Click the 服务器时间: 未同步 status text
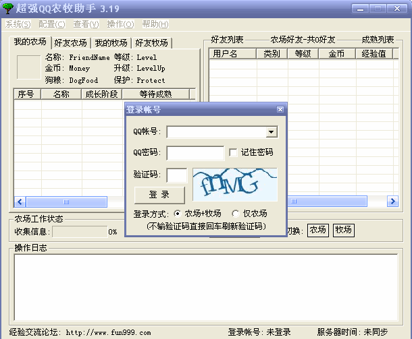 coord(353,332)
